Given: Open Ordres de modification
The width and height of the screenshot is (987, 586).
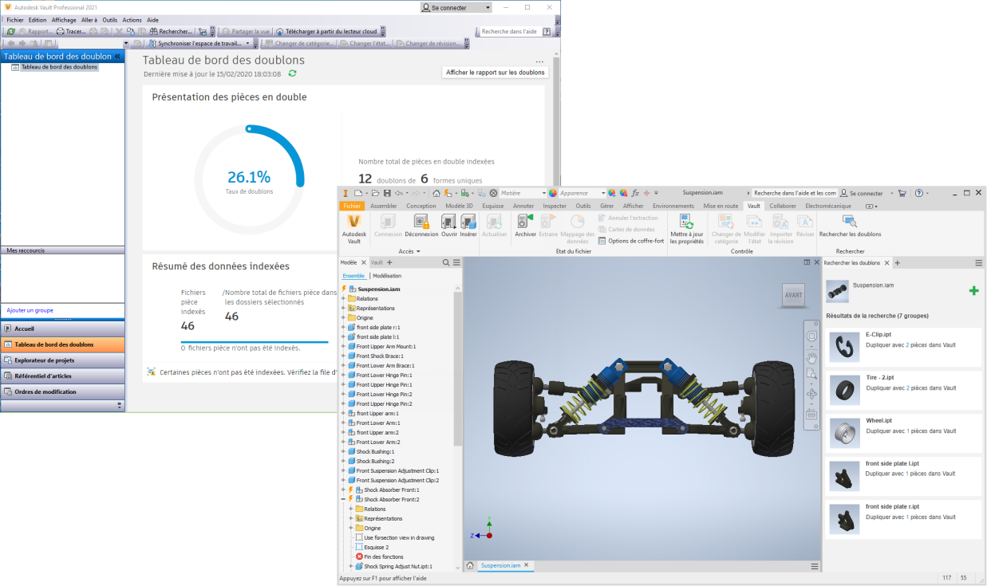Looking at the screenshot, I should pos(62,392).
